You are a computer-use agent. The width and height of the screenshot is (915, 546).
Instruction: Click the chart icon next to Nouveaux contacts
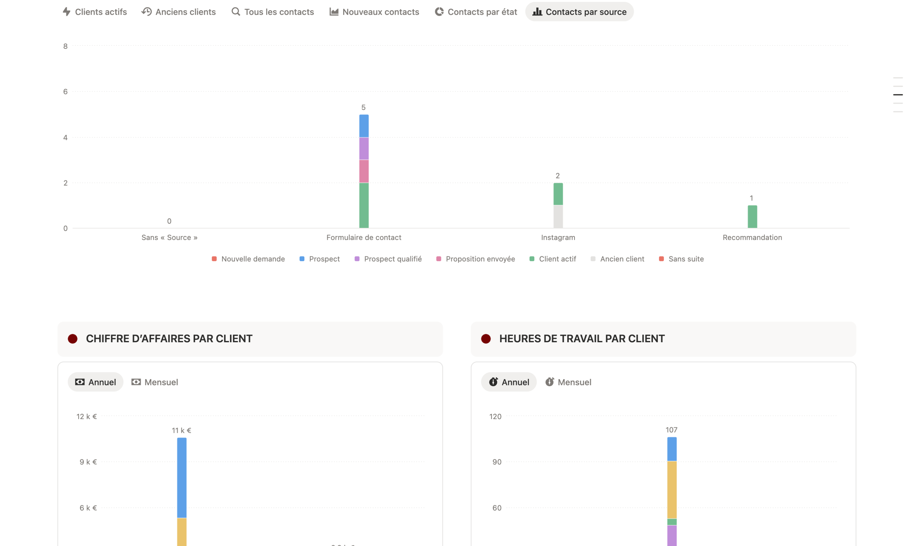coord(333,11)
